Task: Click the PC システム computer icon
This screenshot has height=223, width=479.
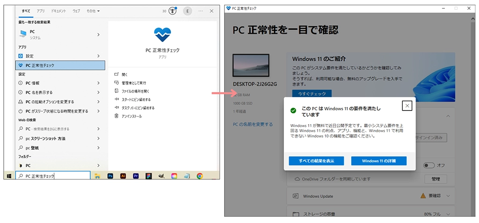Action: [22, 34]
